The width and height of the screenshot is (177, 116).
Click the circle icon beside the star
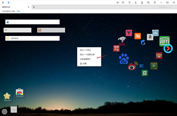[x=123, y=2]
